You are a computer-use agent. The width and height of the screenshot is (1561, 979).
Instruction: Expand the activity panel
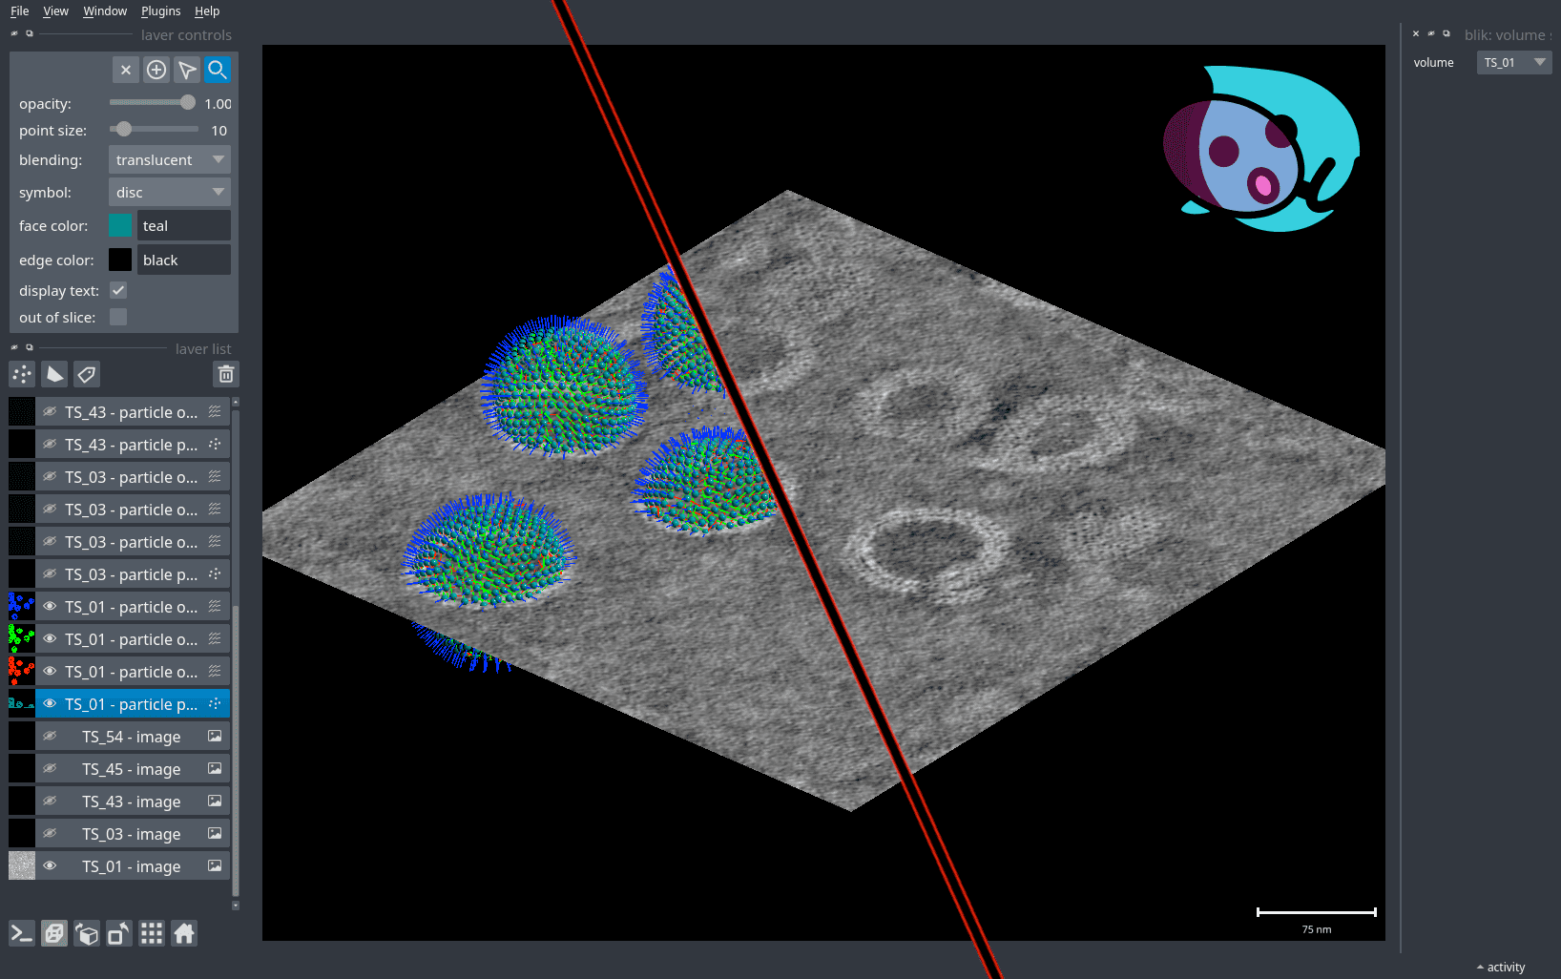point(1501,967)
